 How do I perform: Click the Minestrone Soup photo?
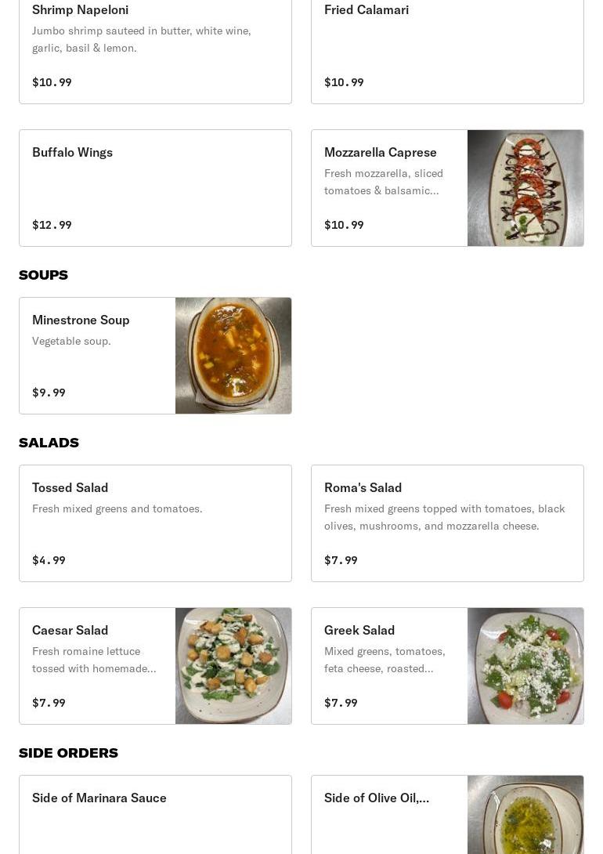click(233, 356)
